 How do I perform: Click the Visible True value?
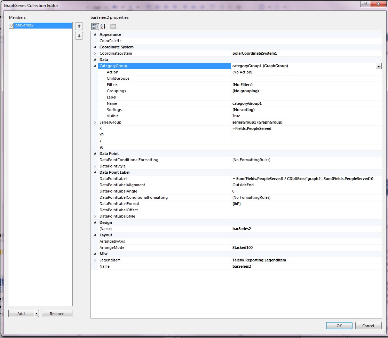236,116
